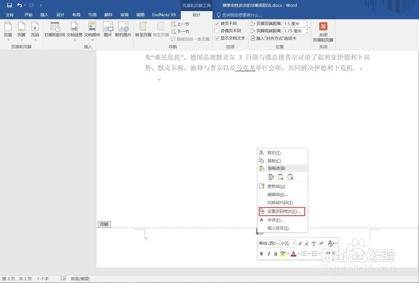
Task: Toggle 显示文档文字 checkbox
Action: pos(217,38)
